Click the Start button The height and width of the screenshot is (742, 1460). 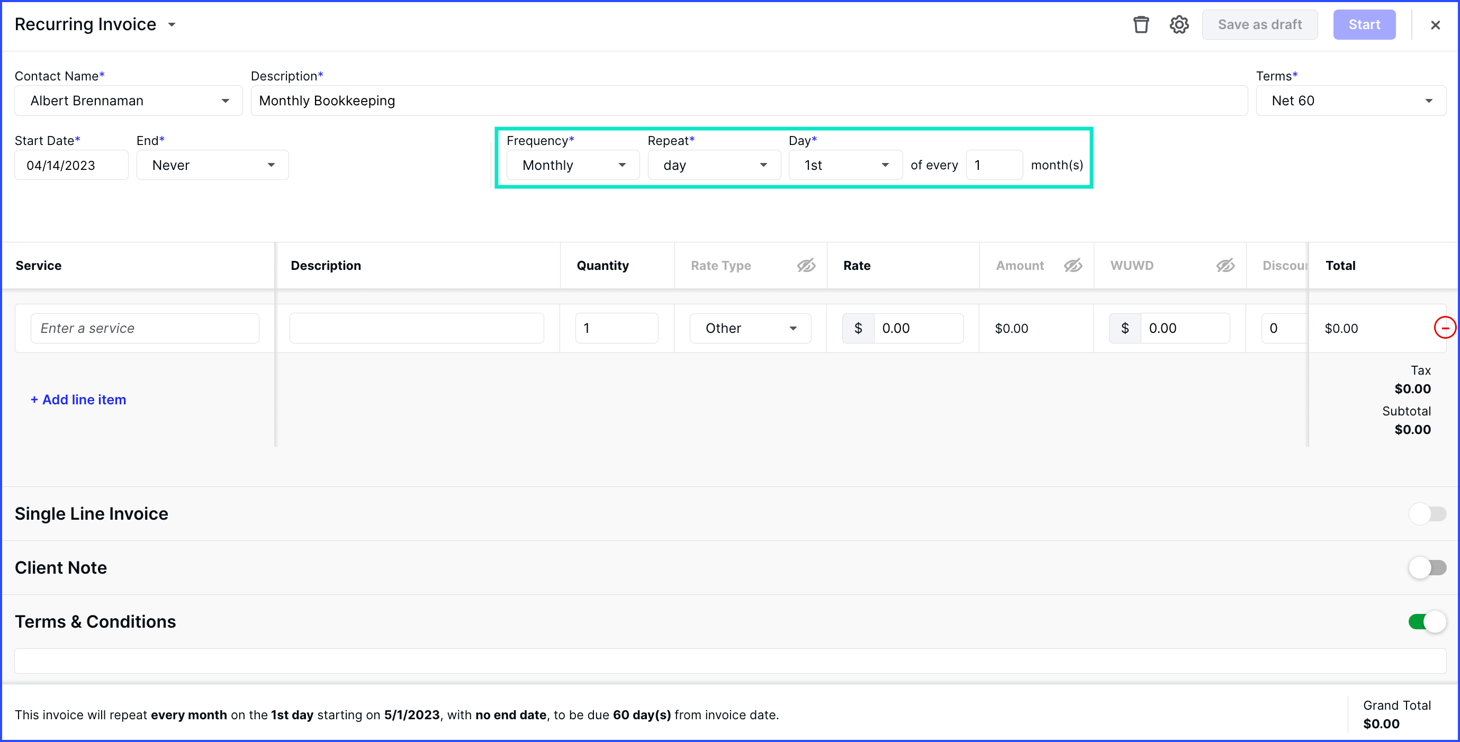click(x=1364, y=24)
